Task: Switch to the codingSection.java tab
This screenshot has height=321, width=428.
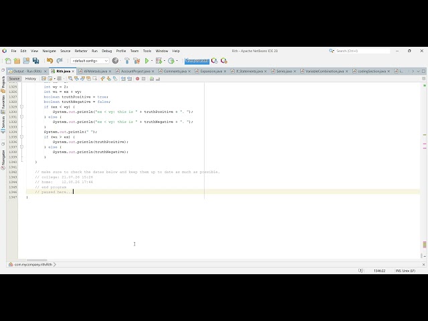Action: pyautogui.click(x=372, y=71)
